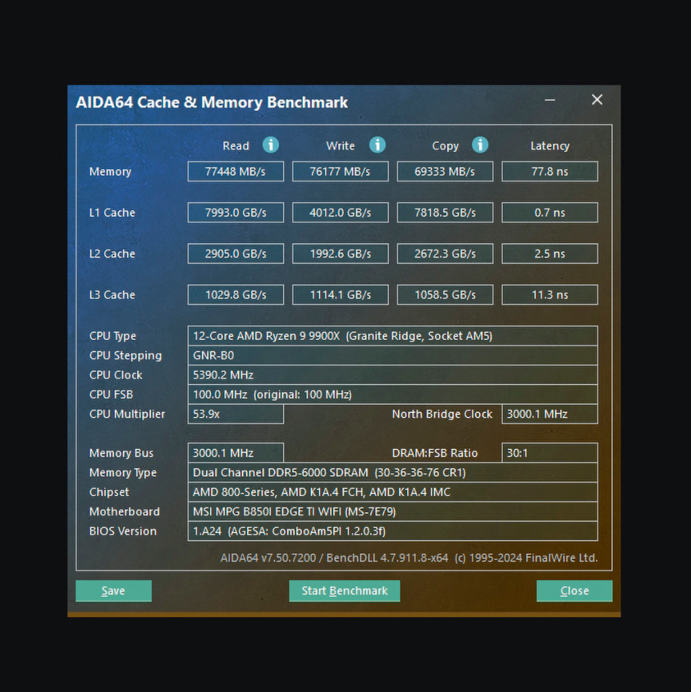Click the North Bridge Clock label
This screenshot has width=691, height=692.
[442, 414]
